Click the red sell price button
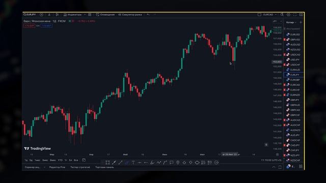 click(30, 26)
